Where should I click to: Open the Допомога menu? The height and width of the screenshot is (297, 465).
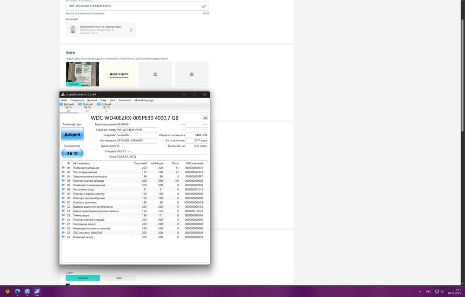point(125,100)
